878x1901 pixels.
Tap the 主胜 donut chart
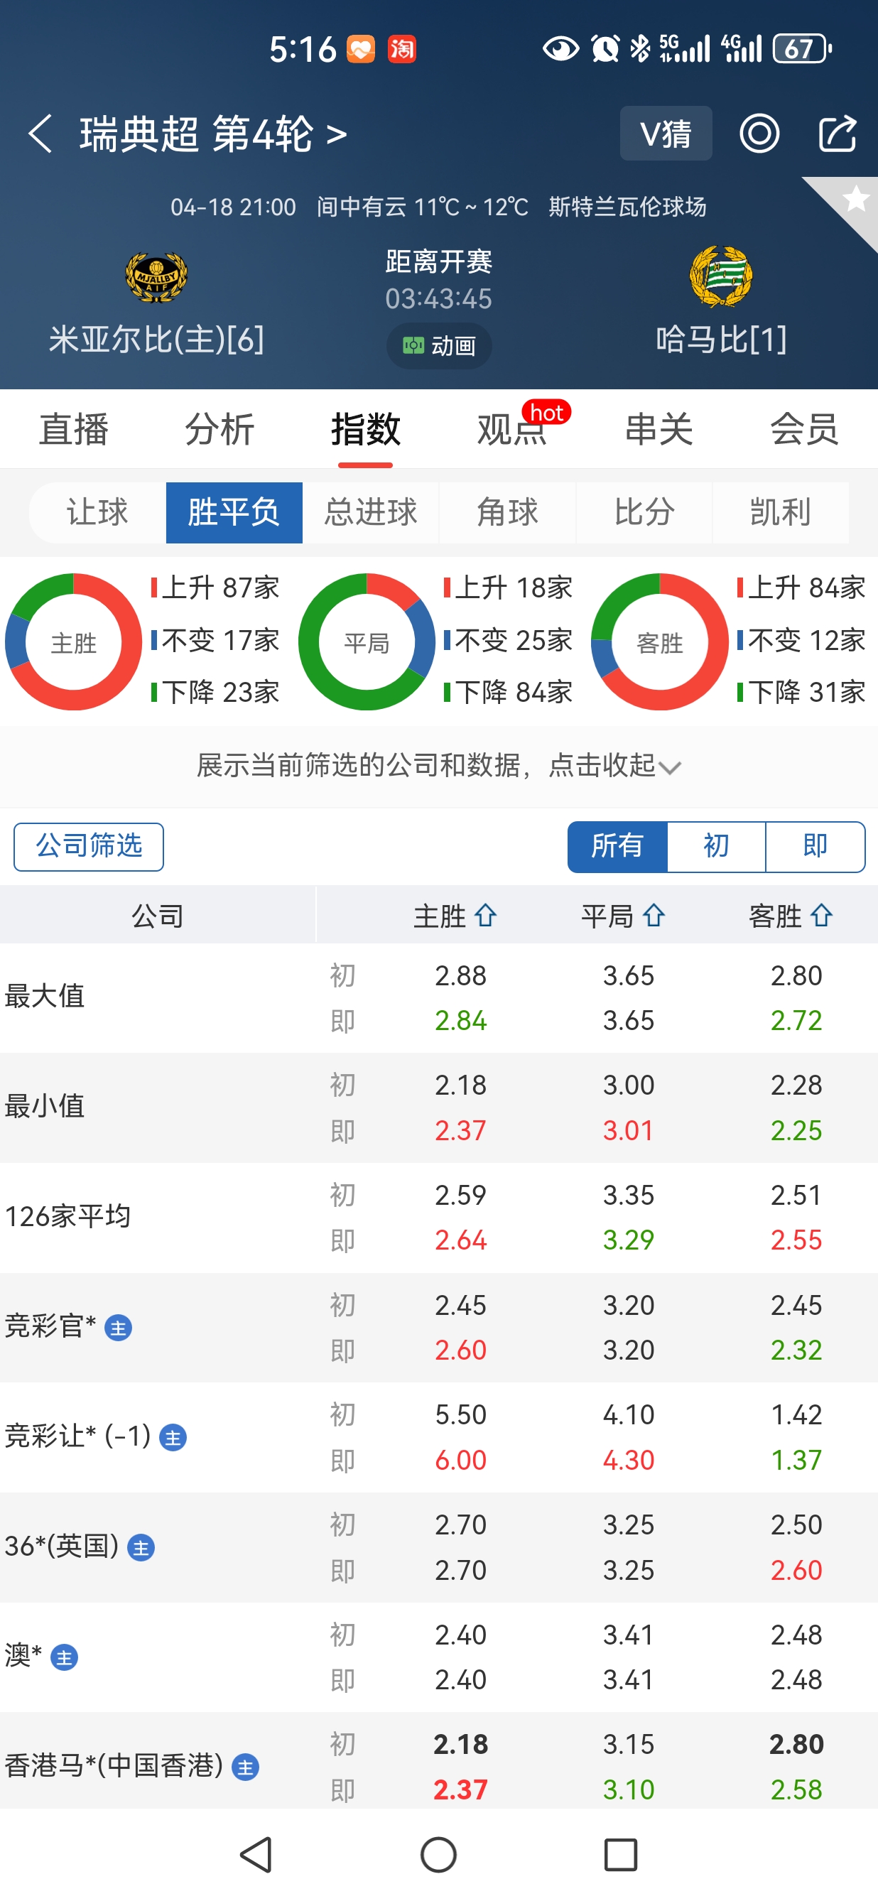click(73, 642)
